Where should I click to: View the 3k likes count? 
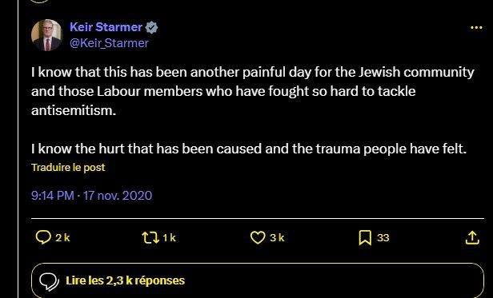(277, 238)
